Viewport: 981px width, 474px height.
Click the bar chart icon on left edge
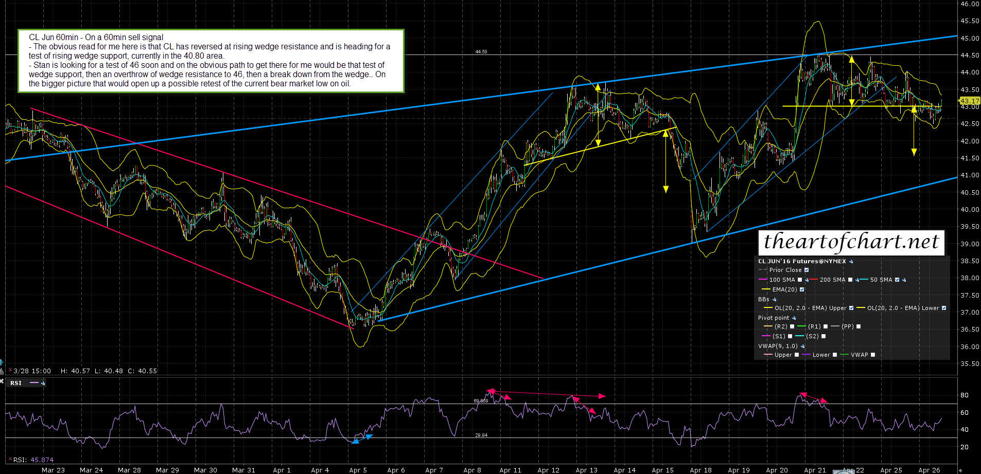pos(2,371)
